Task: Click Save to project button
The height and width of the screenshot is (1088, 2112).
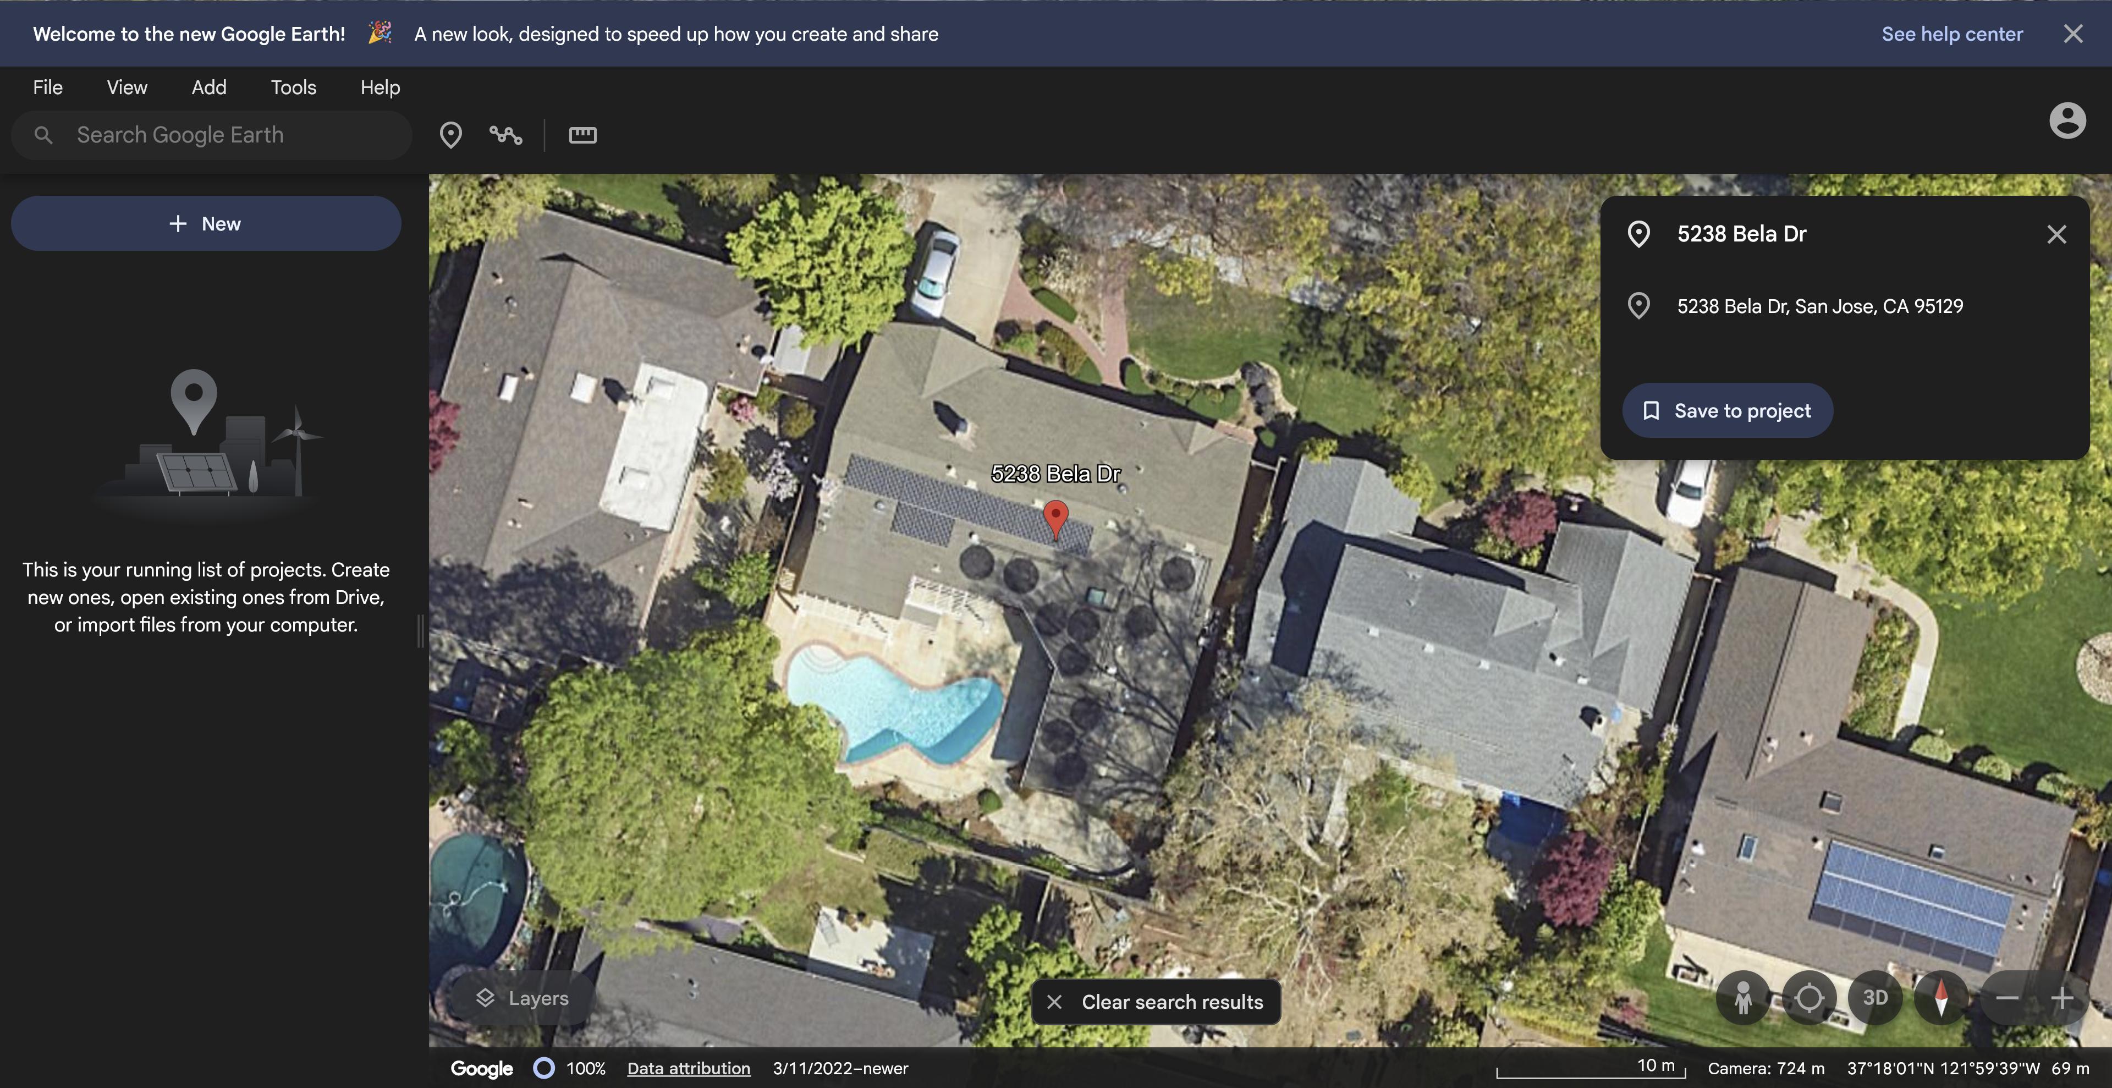Action: pos(1728,410)
